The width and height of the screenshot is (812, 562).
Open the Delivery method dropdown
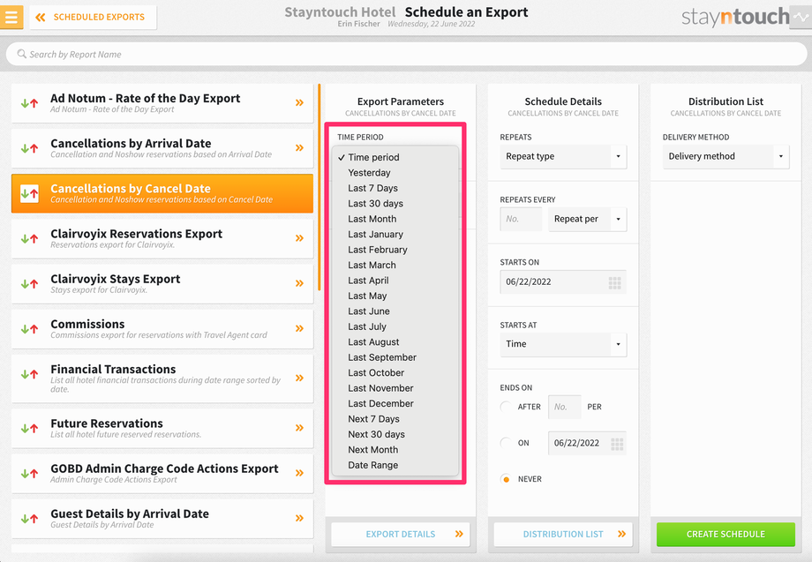point(726,156)
